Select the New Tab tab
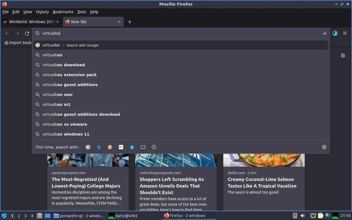Screen dimensions: 352x220 [x=93, y=22]
